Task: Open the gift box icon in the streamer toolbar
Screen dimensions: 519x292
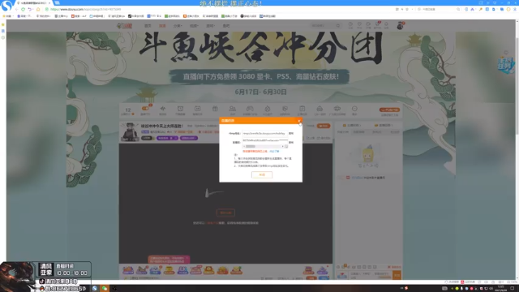Action: [x=215, y=109]
